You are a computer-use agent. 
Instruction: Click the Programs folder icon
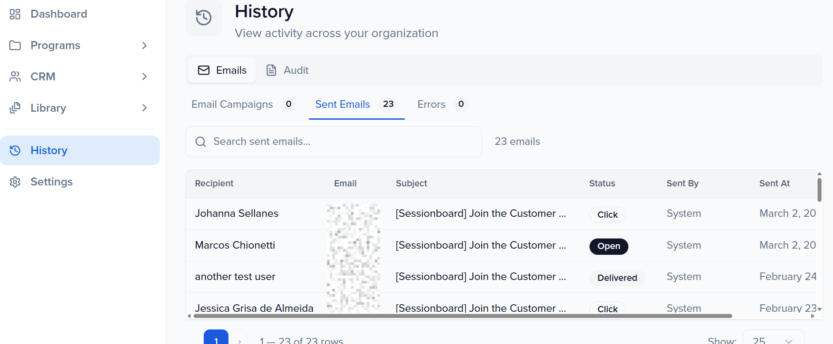click(x=15, y=45)
